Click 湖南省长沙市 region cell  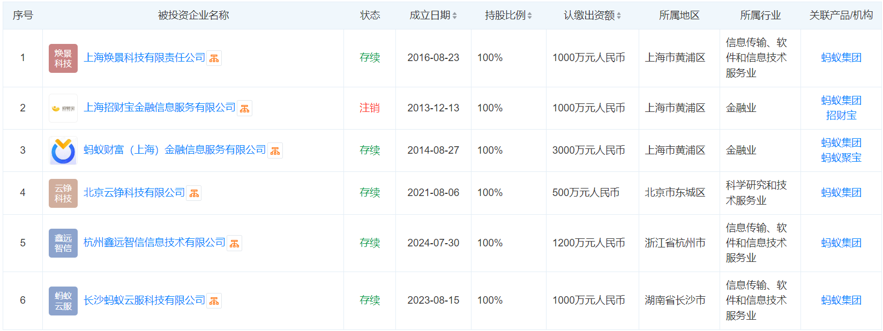675,300
